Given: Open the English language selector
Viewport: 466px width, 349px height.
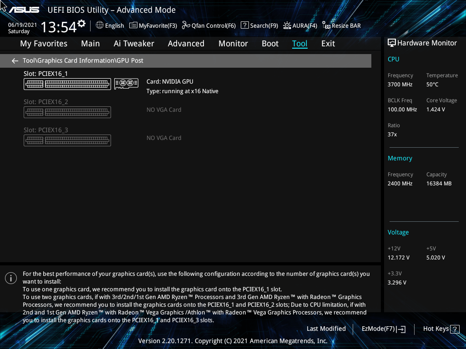Looking at the screenshot, I should [110, 25].
